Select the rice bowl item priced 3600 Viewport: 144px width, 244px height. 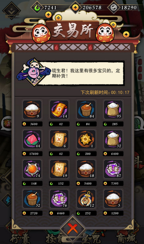click(32, 110)
